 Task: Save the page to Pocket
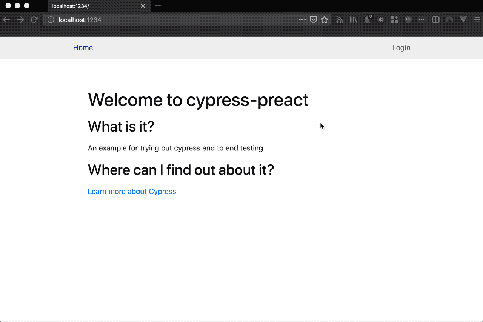click(313, 20)
